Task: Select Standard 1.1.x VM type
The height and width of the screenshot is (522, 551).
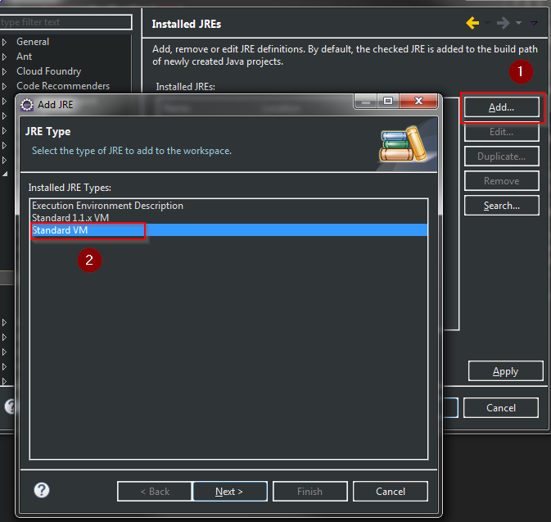Action: coord(228,218)
